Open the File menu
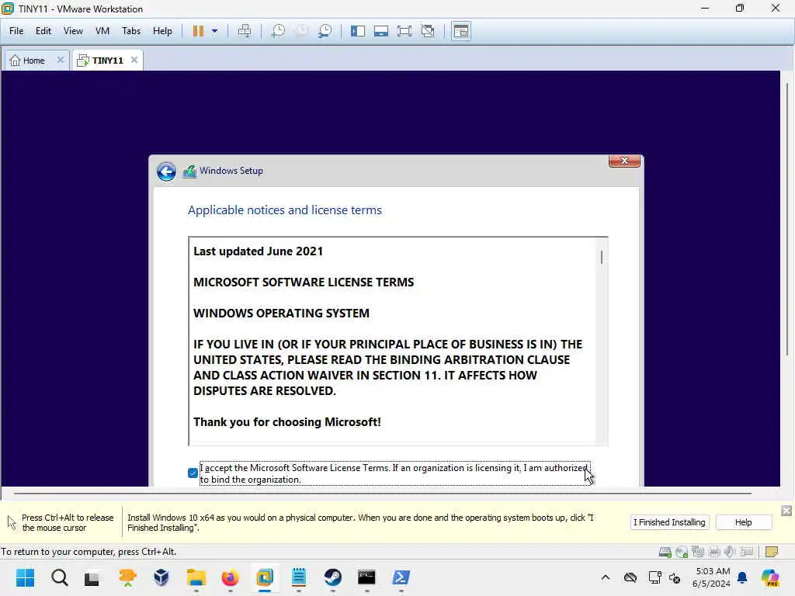795x596 pixels. point(16,31)
